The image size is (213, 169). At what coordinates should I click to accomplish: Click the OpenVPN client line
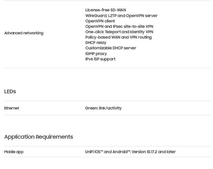[x=100, y=21]
